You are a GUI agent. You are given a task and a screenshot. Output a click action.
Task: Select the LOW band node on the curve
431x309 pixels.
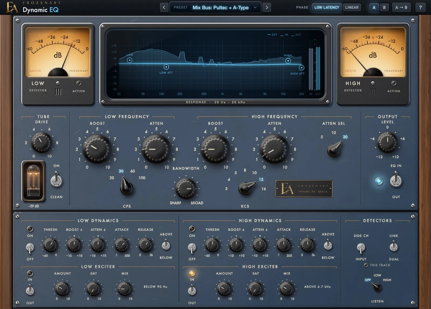pyautogui.click(x=130, y=60)
